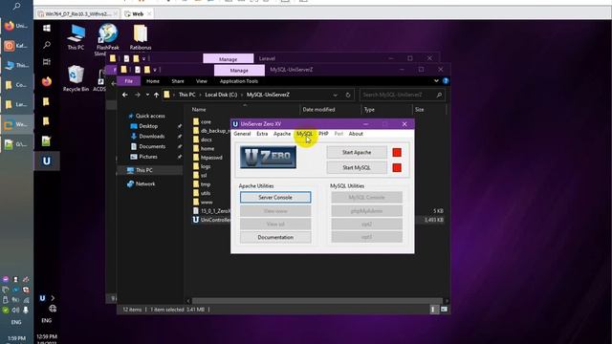Screen dimensions: 612x344
Task: Open the About menu in UniServer
Action: point(356,134)
